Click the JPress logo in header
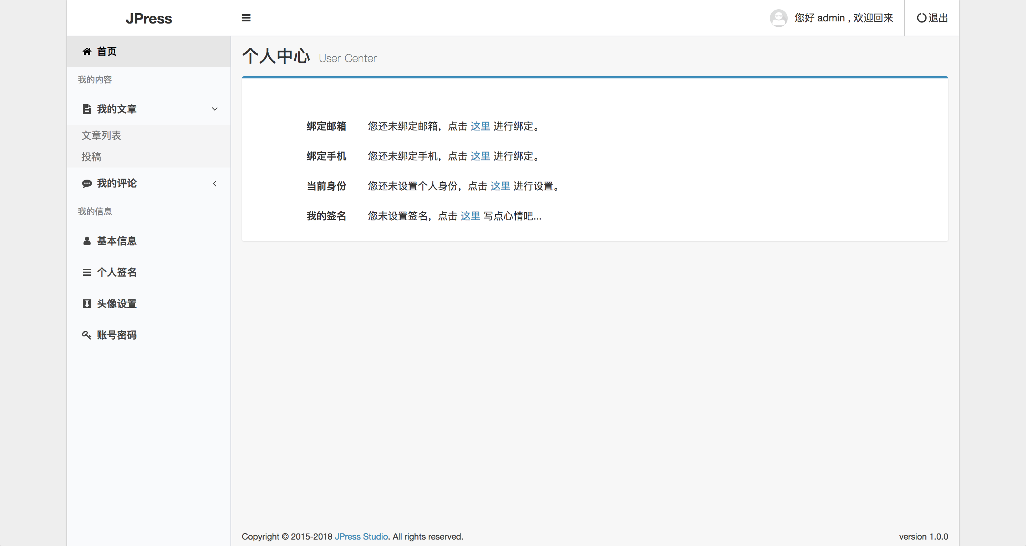The image size is (1026, 546). tap(149, 19)
